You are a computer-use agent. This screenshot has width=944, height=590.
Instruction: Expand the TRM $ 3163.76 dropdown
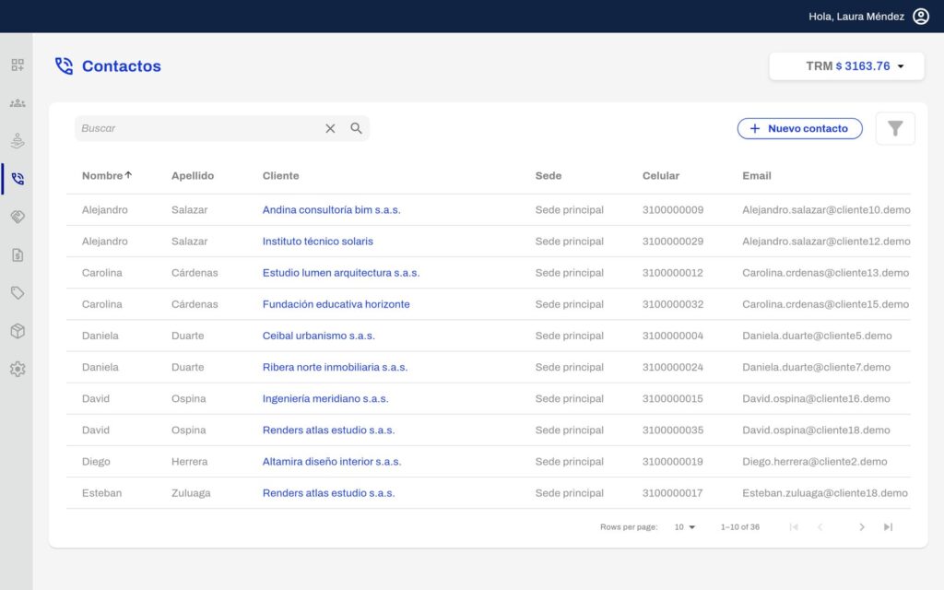tap(846, 66)
